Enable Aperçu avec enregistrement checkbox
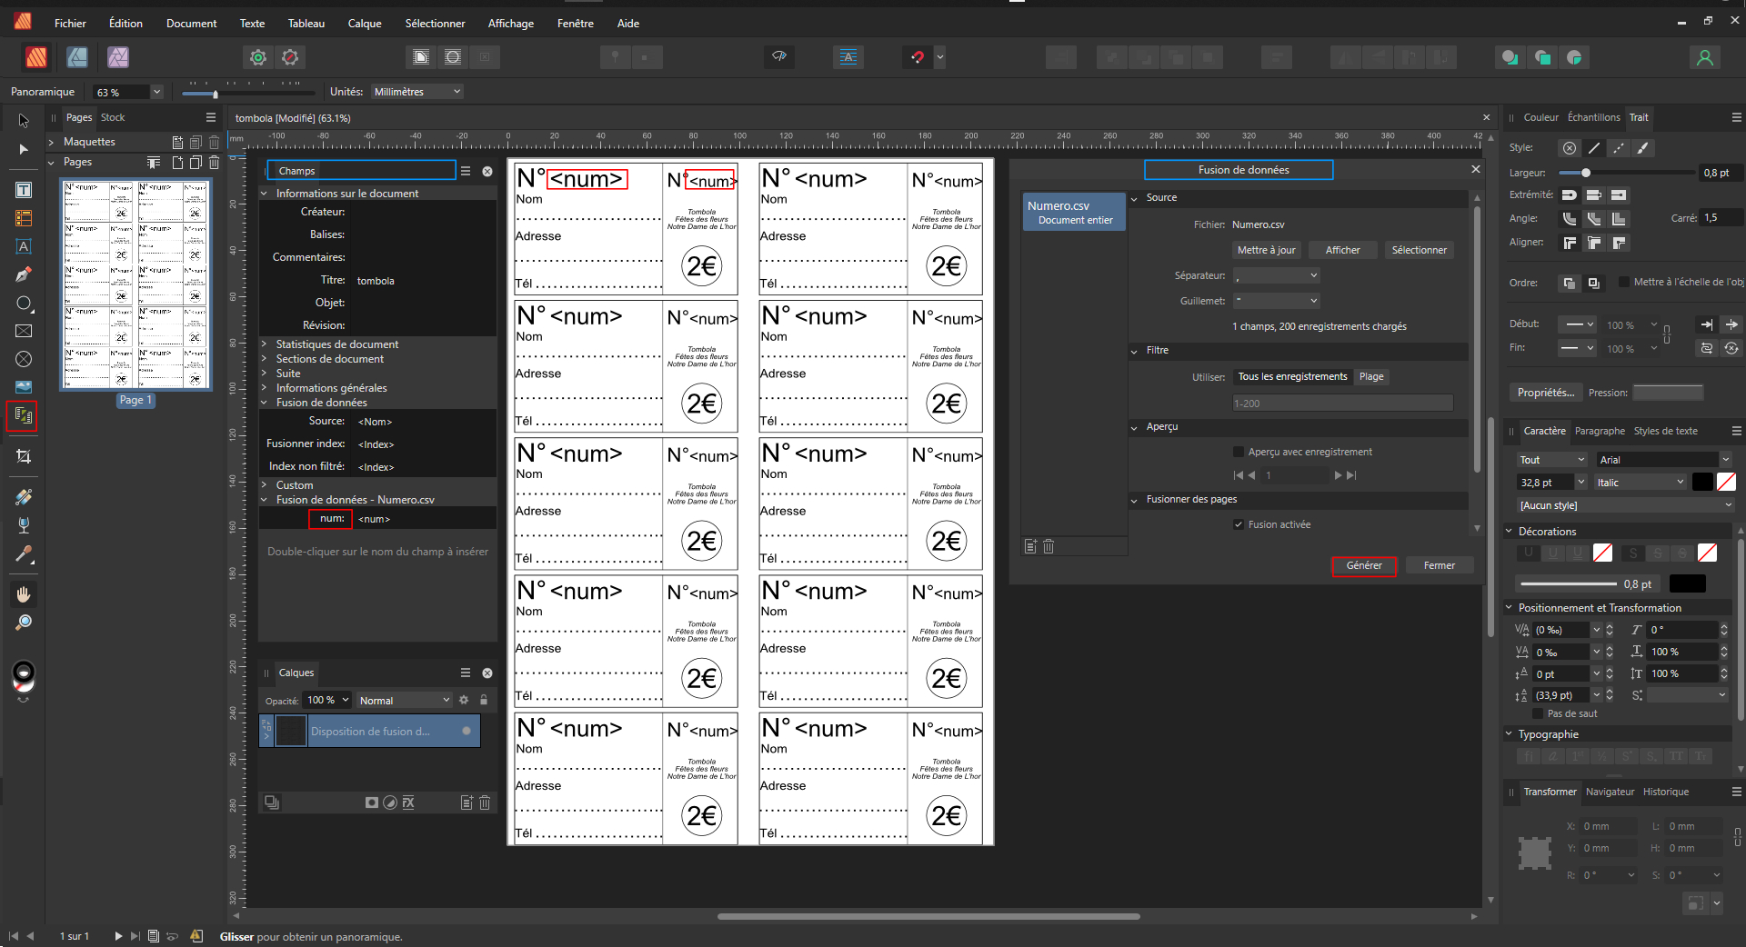 pos(1239,452)
